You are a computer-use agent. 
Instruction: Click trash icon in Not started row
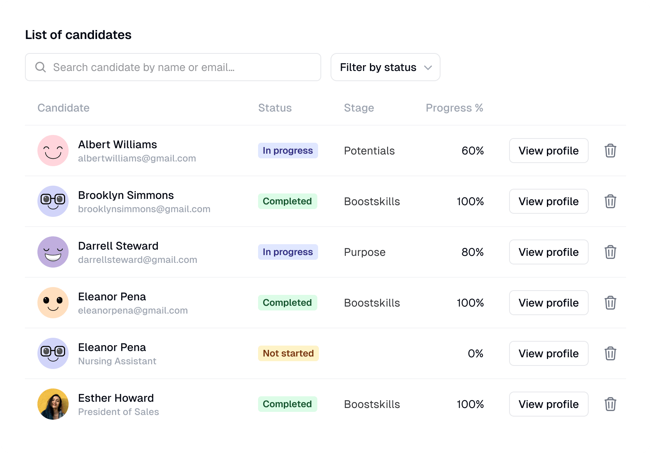point(610,353)
